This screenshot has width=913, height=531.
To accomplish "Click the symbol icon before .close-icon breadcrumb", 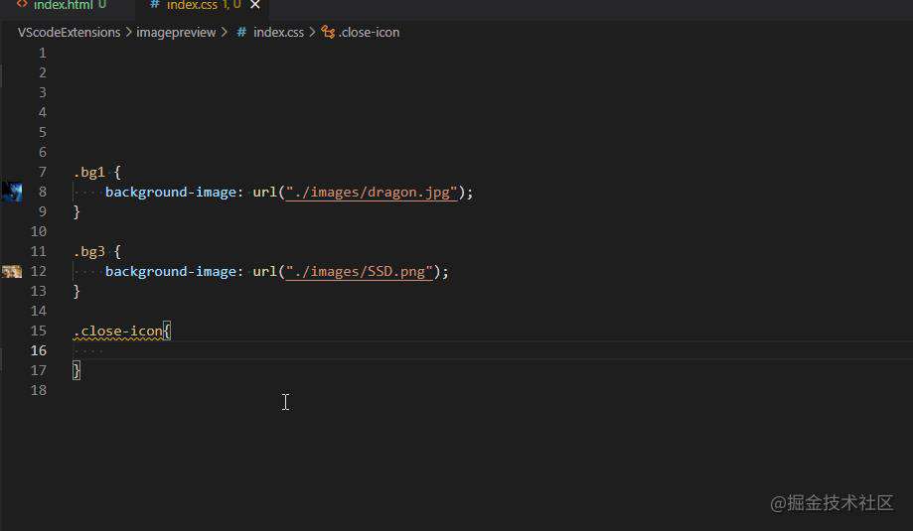I will tap(328, 33).
